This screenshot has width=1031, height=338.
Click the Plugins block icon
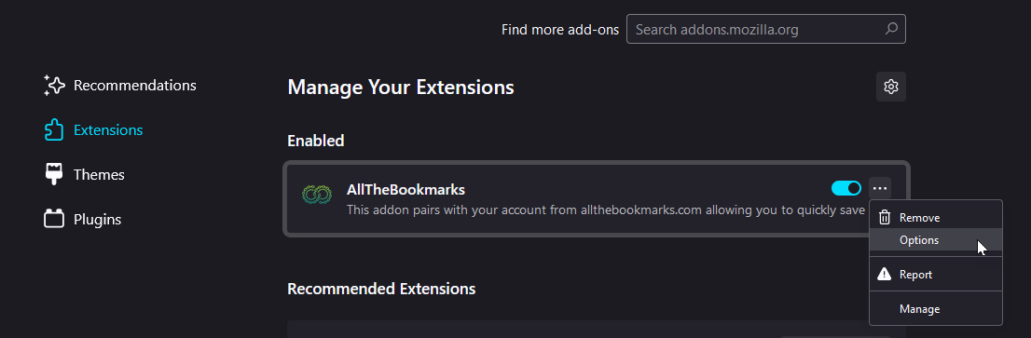[54, 219]
